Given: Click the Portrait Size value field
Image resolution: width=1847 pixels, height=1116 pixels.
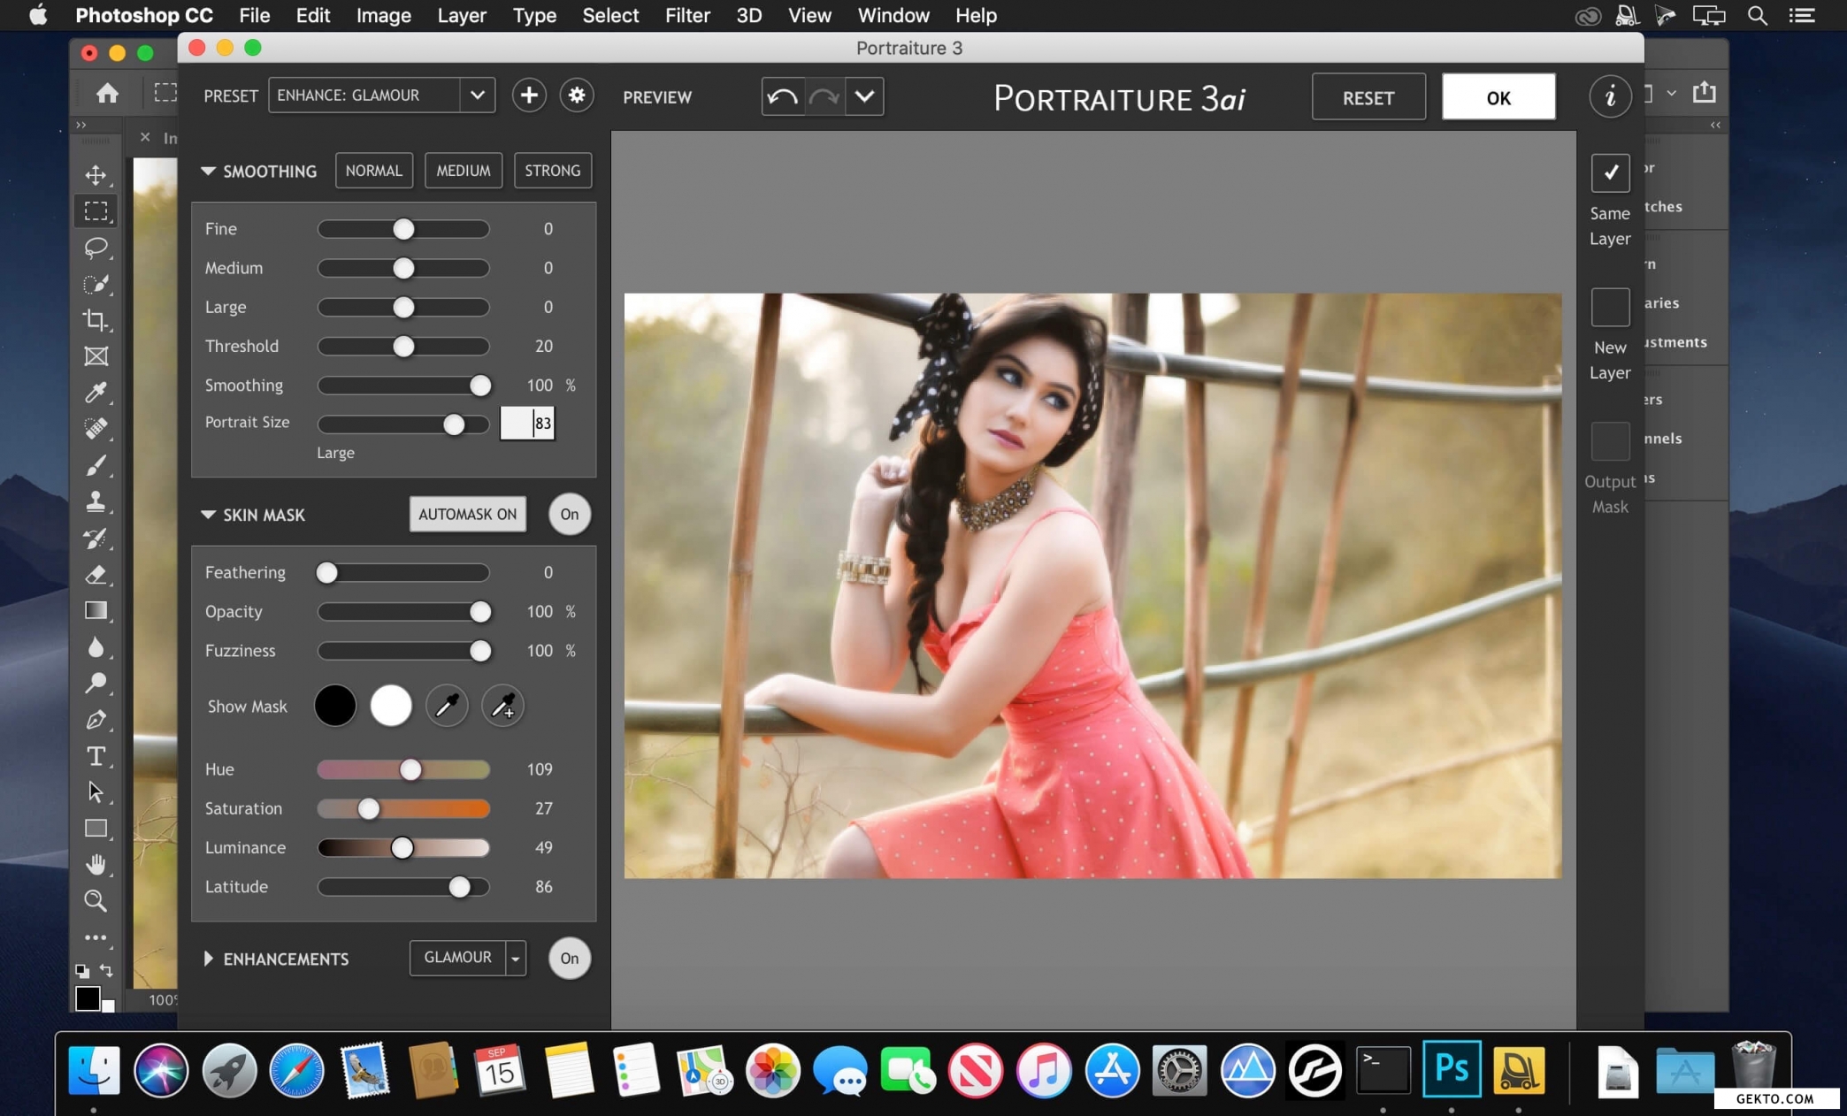Looking at the screenshot, I should [527, 423].
